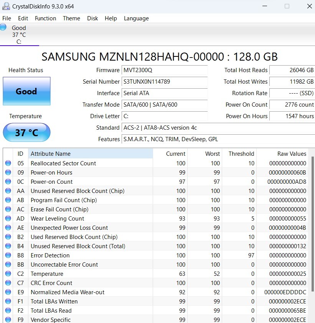
Task: Open the Disk menu
Action: [x=92, y=18]
